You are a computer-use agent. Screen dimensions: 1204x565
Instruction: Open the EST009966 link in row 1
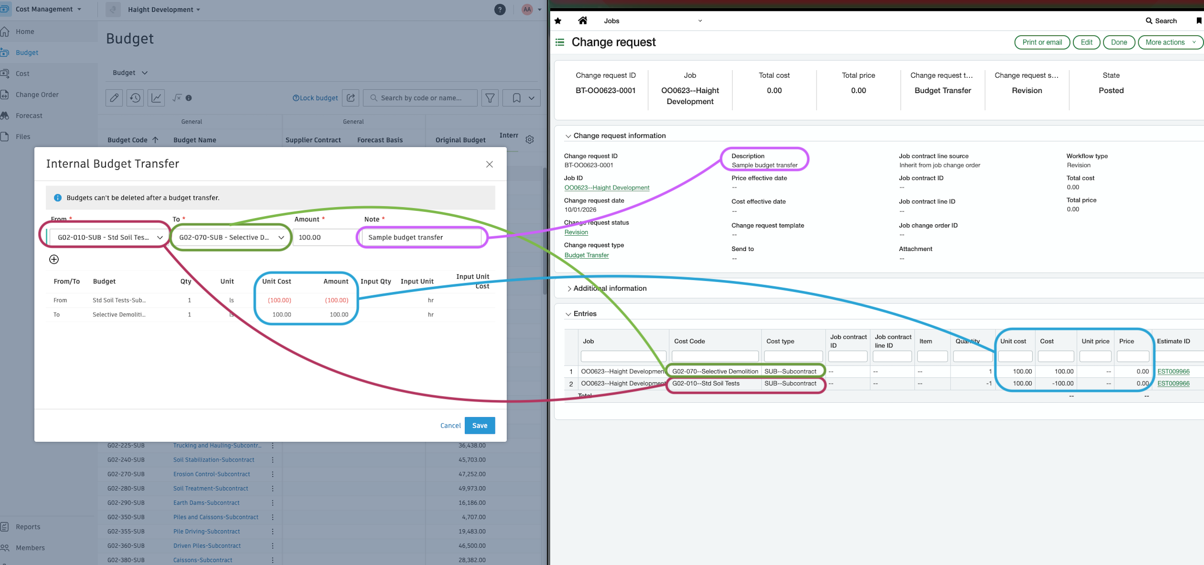tap(1173, 371)
